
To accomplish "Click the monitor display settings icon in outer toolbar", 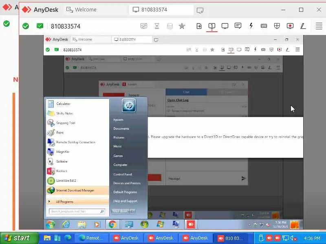I will (x=225, y=26).
